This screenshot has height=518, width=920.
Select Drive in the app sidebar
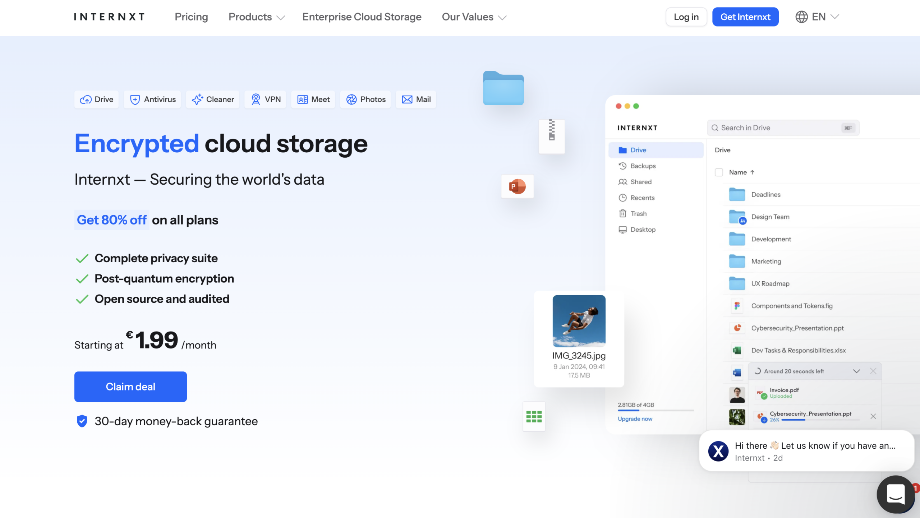click(x=656, y=150)
